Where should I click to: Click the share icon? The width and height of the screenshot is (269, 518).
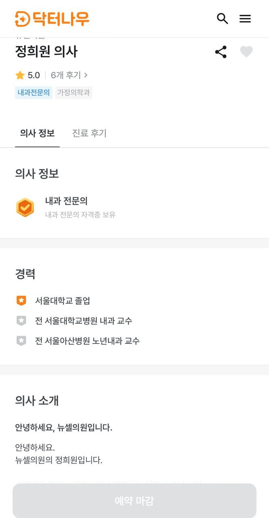221,52
